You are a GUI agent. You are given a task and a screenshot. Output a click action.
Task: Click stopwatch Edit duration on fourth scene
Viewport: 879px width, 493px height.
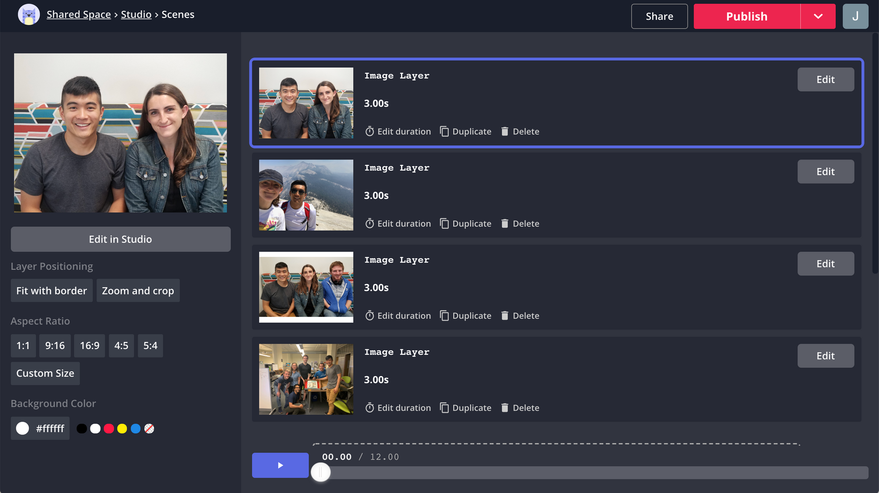click(370, 408)
